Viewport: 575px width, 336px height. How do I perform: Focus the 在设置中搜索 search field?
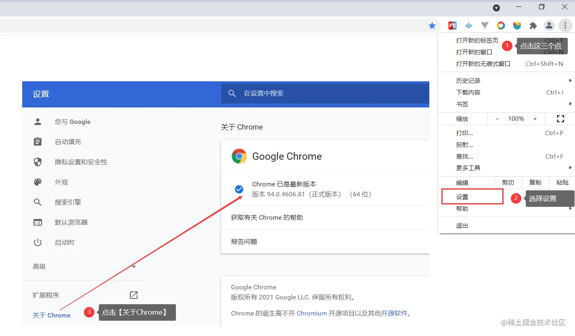(x=325, y=93)
